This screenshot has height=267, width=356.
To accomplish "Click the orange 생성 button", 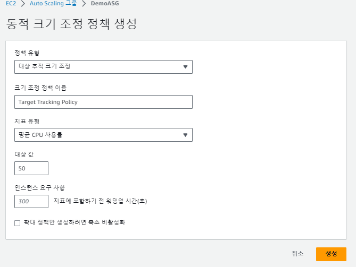I will point(331,254).
